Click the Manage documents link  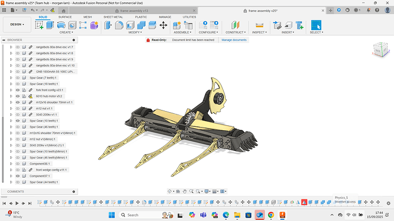point(234,40)
